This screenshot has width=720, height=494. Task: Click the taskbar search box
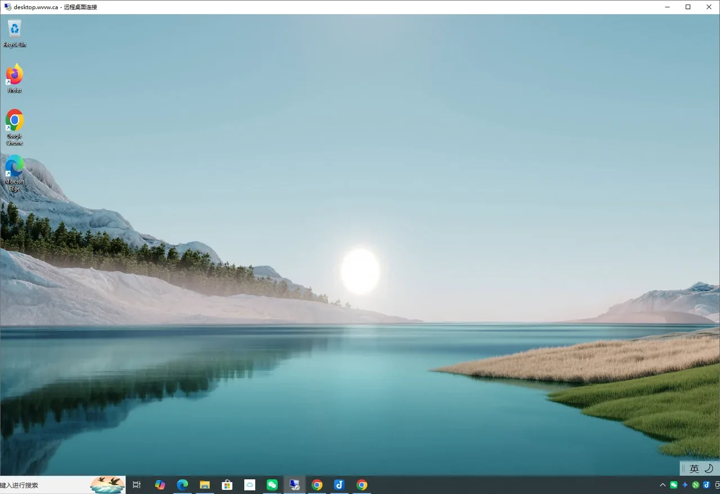tap(62, 485)
